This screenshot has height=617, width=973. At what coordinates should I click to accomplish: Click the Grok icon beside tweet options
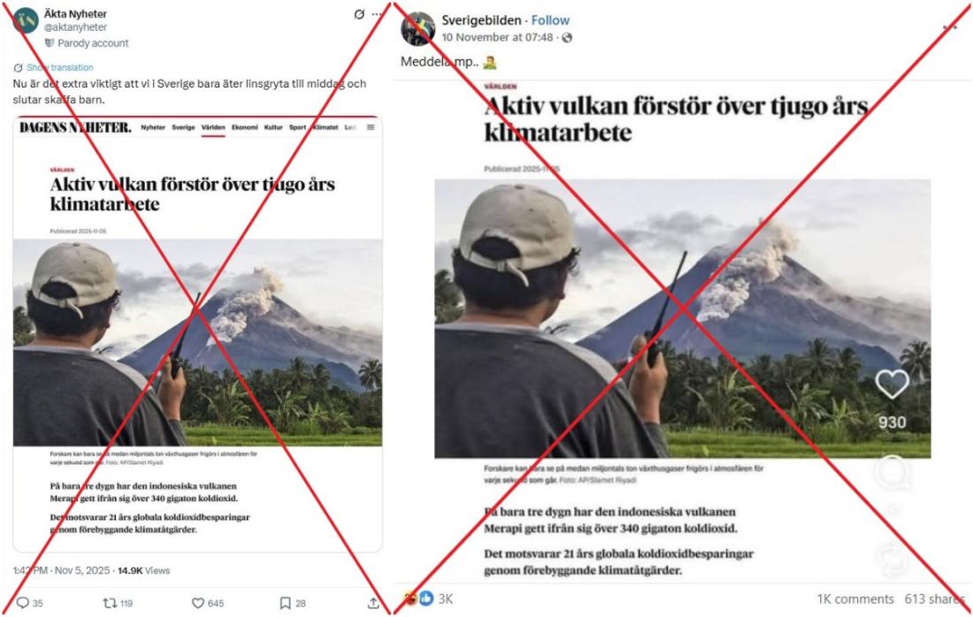[358, 14]
